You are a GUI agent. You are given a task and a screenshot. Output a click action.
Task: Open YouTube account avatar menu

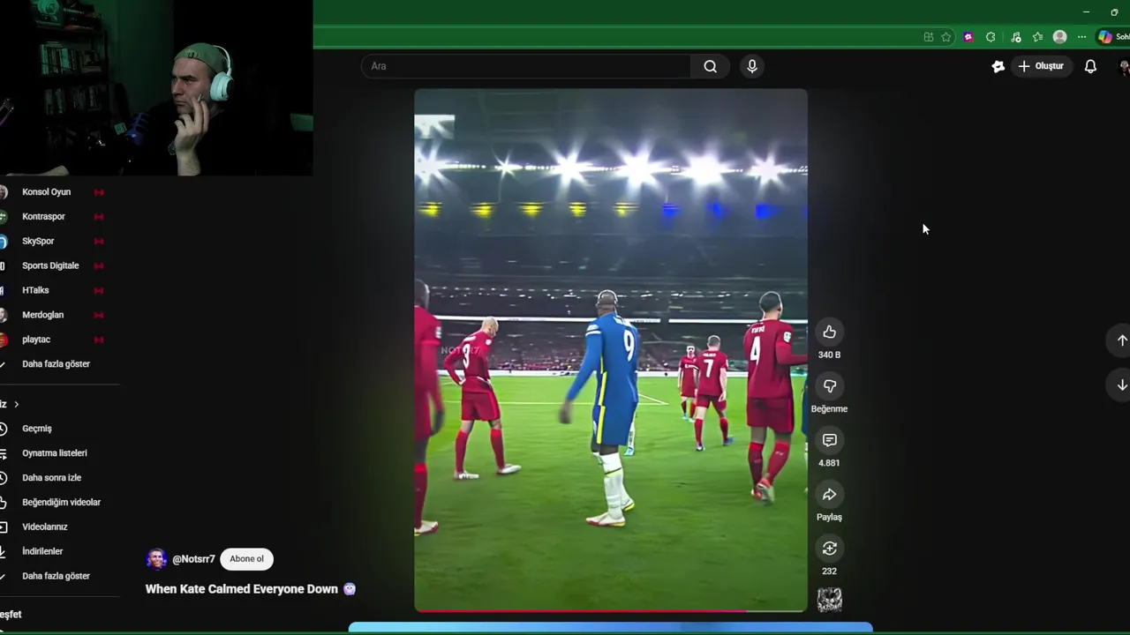click(x=1124, y=66)
